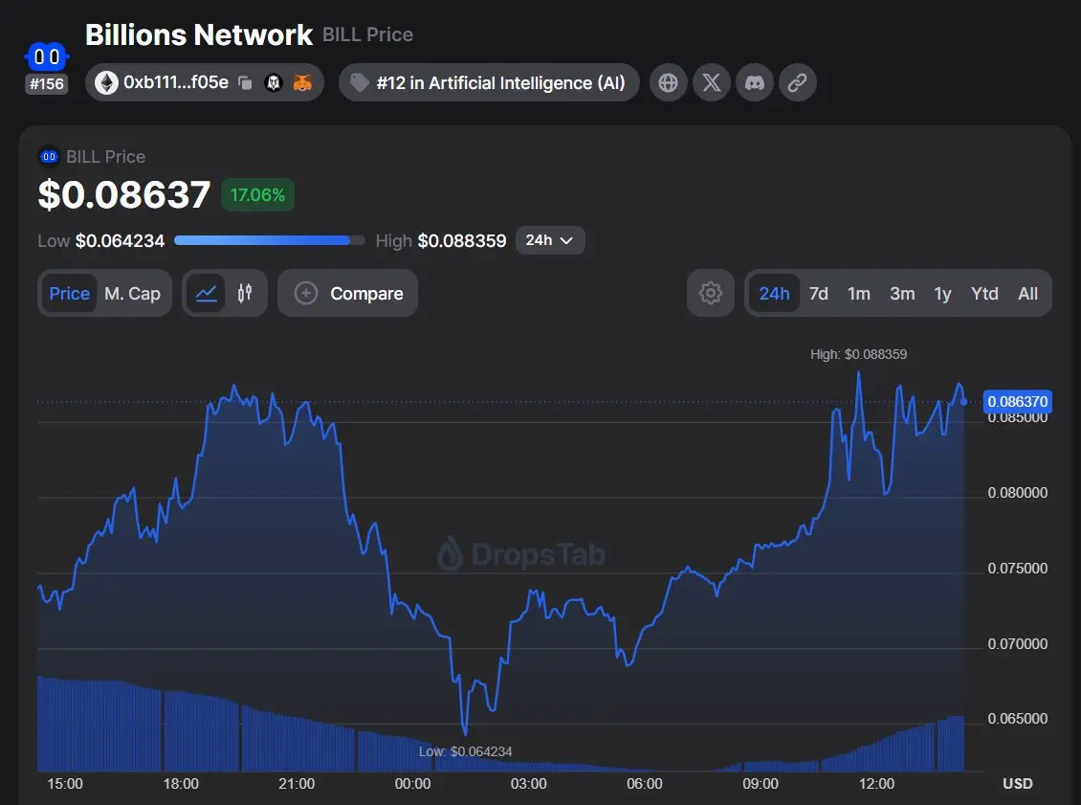Click the 17.06% change badge
1081x805 pixels.
pyautogui.click(x=257, y=195)
